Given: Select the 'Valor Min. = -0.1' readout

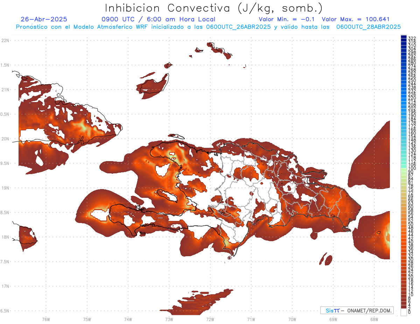Looking at the screenshot, I should coord(287,20).
